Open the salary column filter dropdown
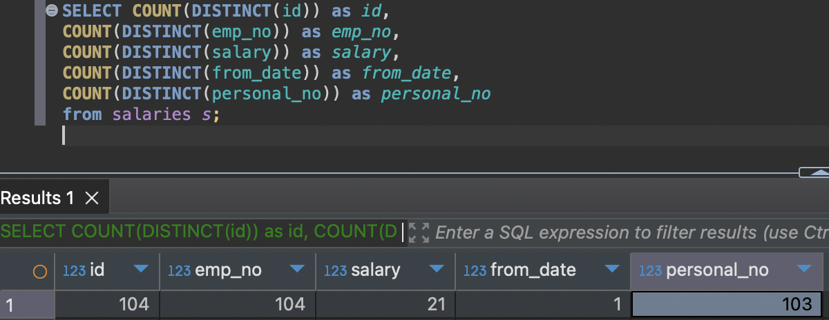Image resolution: width=829 pixels, height=320 pixels. click(x=437, y=270)
